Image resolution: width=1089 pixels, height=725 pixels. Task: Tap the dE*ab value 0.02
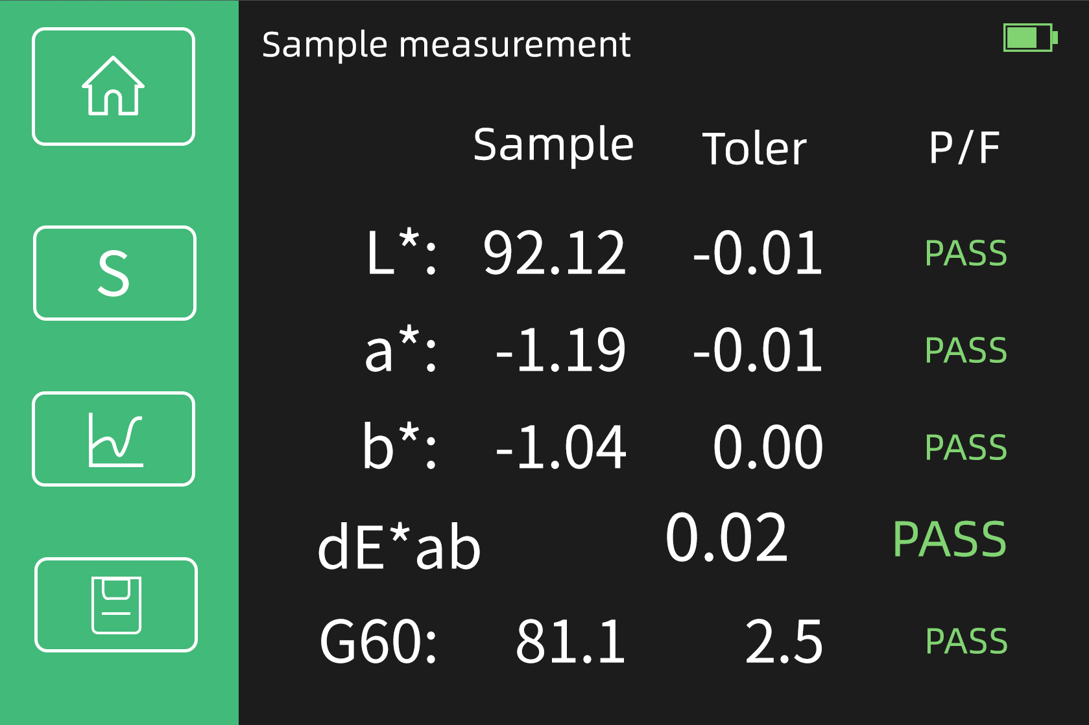tap(726, 538)
